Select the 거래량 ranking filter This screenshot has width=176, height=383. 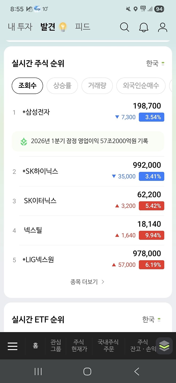(x=97, y=86)
